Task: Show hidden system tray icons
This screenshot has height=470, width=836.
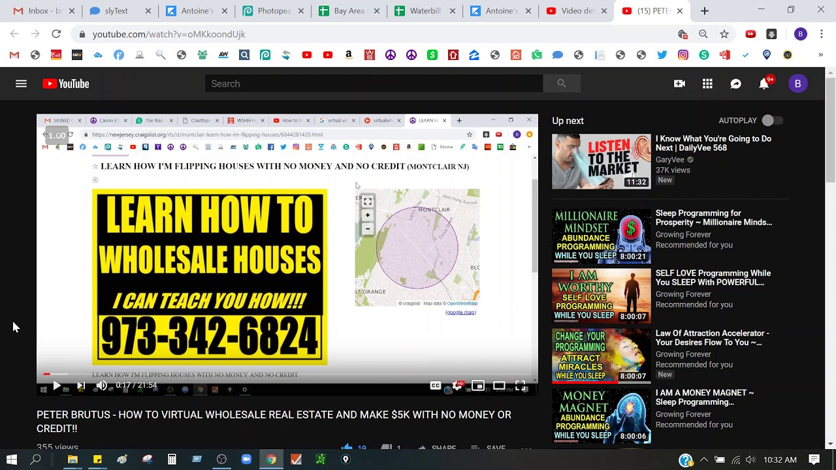Action: (x=703, y=460)
